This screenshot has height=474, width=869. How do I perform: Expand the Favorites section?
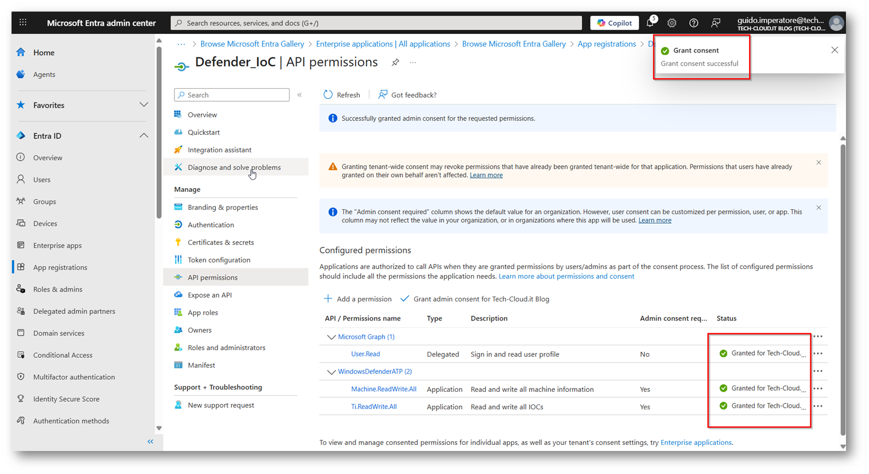[144, 105]
